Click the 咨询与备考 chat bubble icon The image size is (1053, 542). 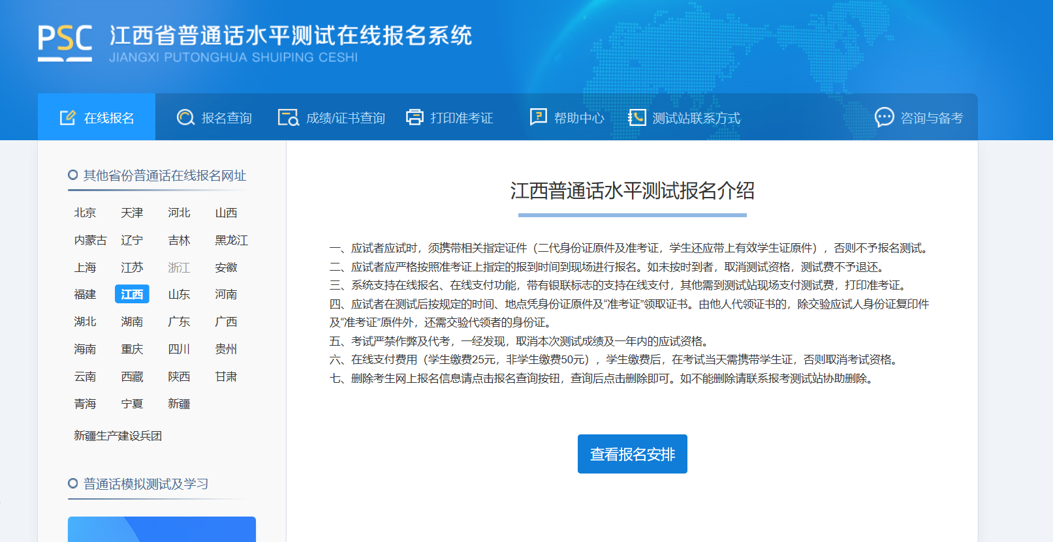[884, 117]
